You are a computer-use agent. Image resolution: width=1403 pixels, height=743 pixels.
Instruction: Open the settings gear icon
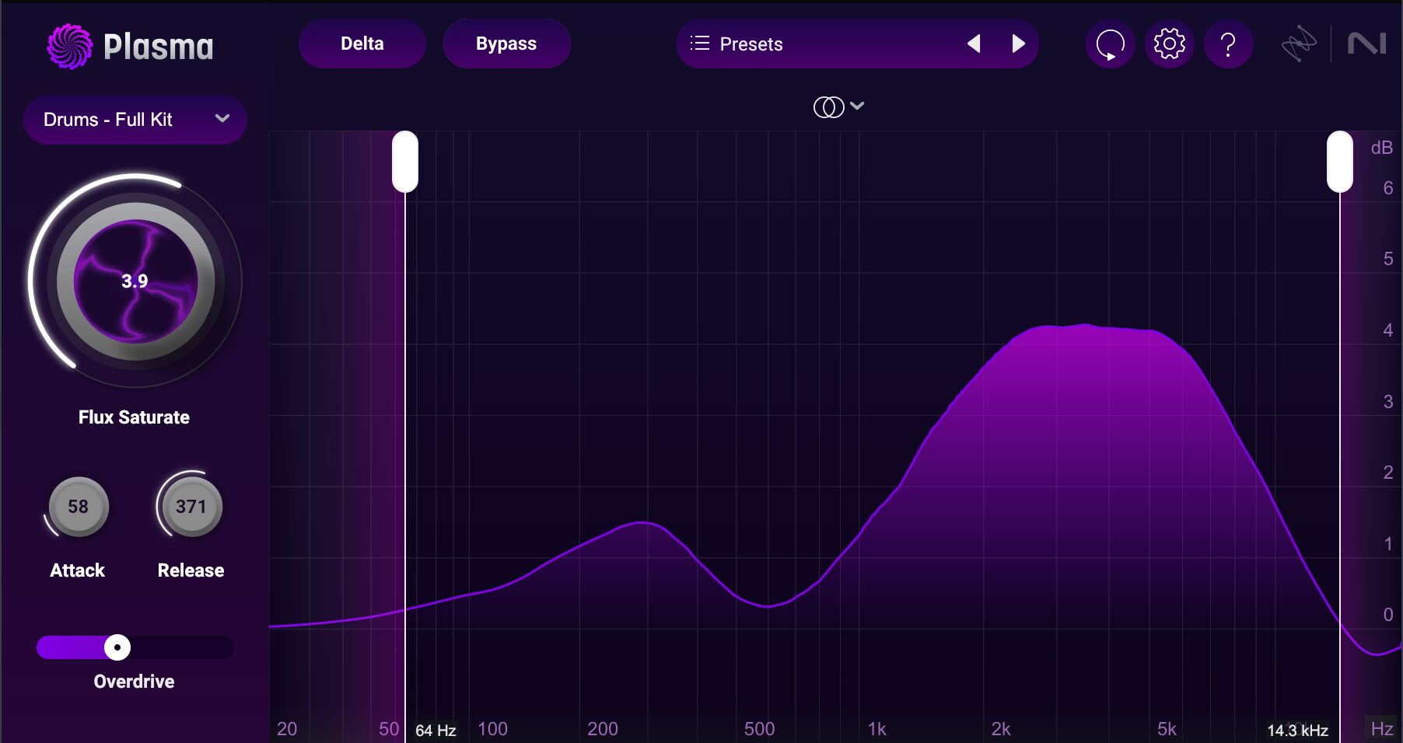point(1169,44)
